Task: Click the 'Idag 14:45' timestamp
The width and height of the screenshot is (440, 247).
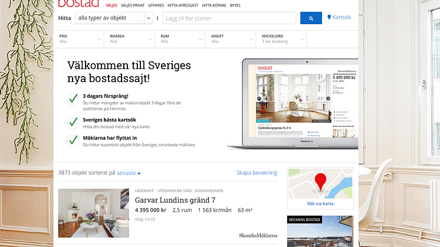Action: coord(145,219)
